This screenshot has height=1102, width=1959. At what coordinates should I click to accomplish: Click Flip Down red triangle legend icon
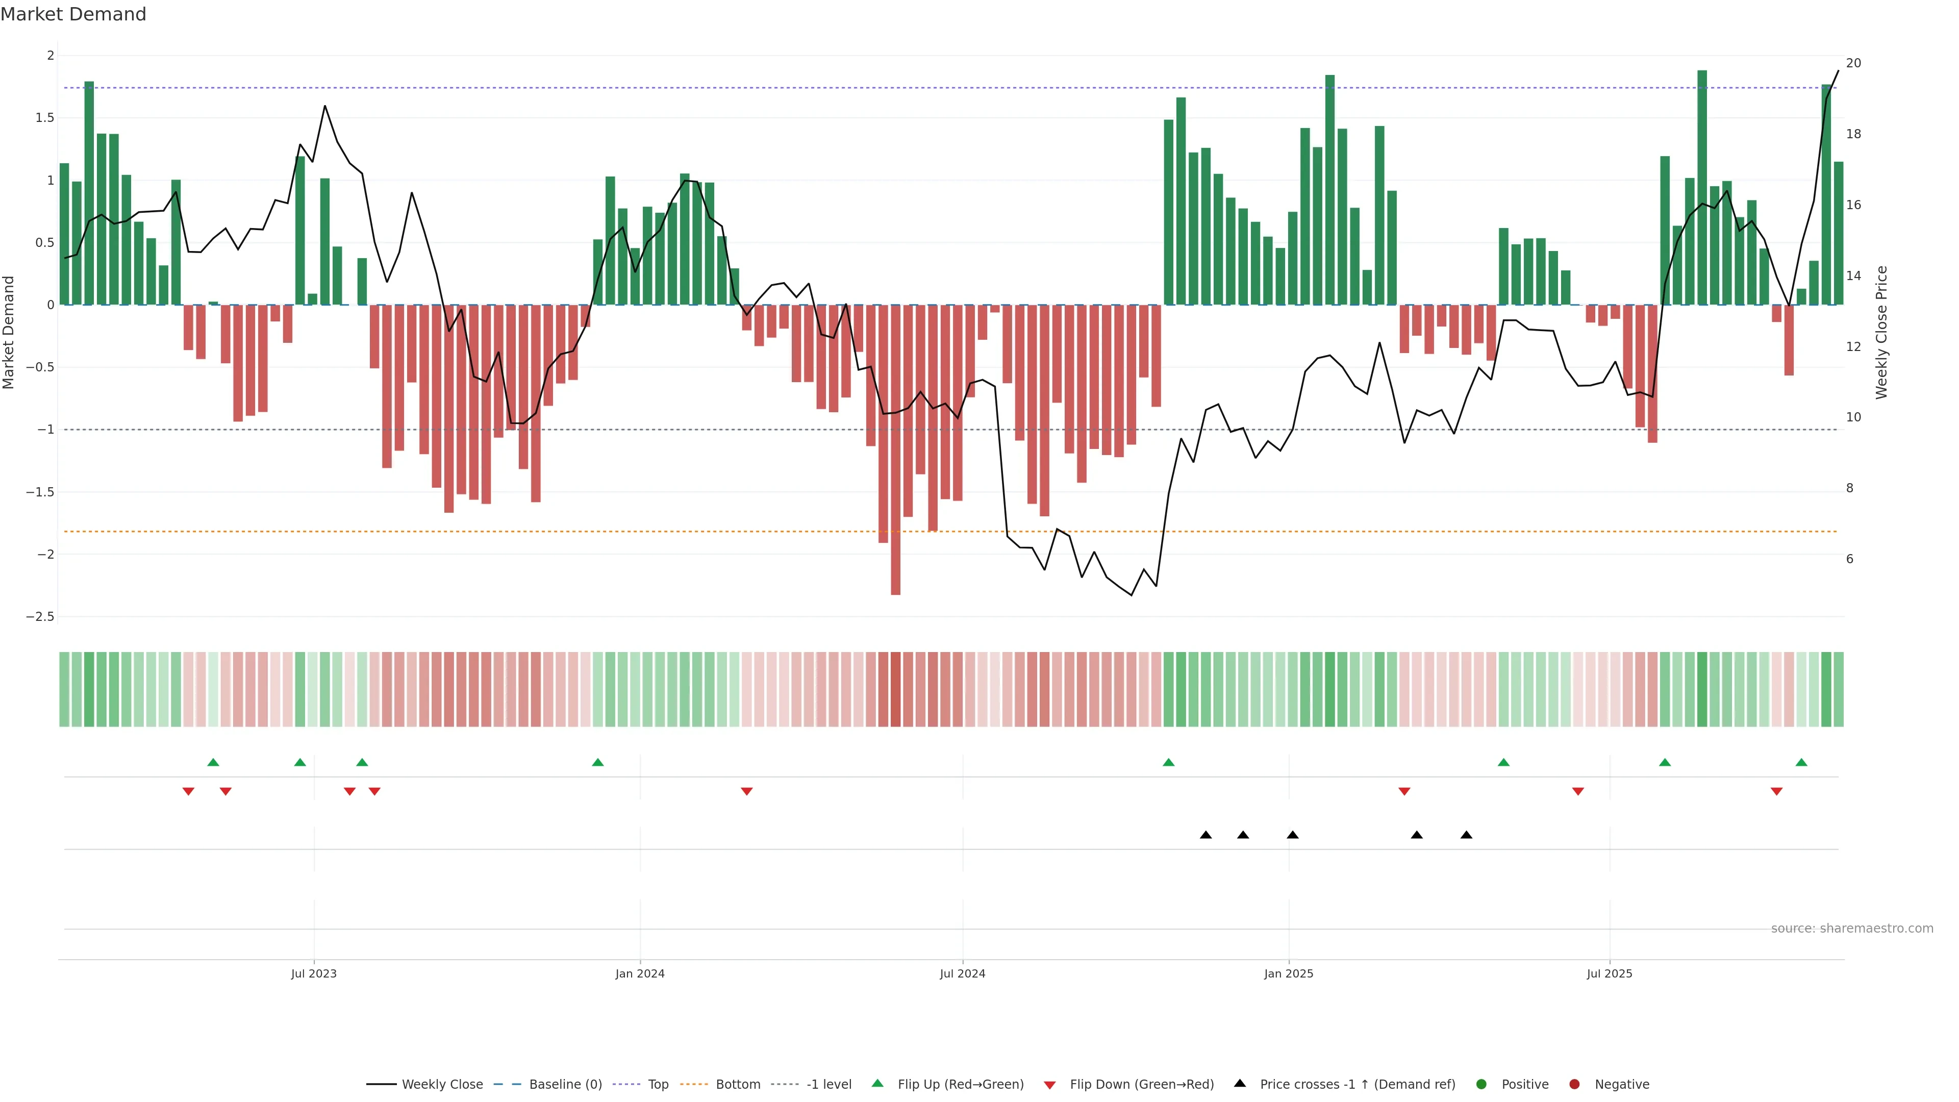click(1049, 1085)
